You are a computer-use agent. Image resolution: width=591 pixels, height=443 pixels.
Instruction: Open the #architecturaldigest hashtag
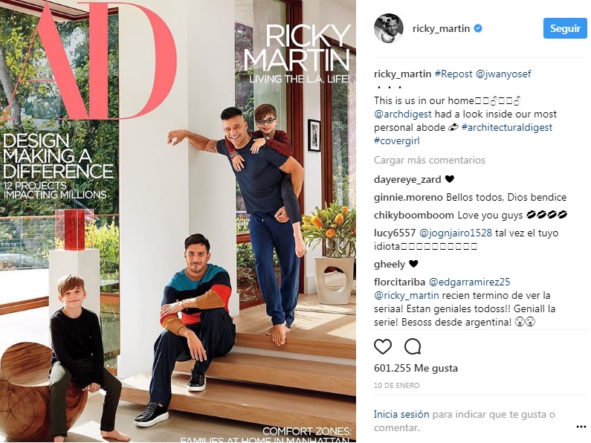507,127
